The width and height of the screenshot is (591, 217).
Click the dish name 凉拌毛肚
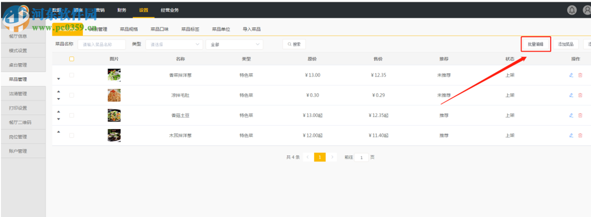[180, 95]
